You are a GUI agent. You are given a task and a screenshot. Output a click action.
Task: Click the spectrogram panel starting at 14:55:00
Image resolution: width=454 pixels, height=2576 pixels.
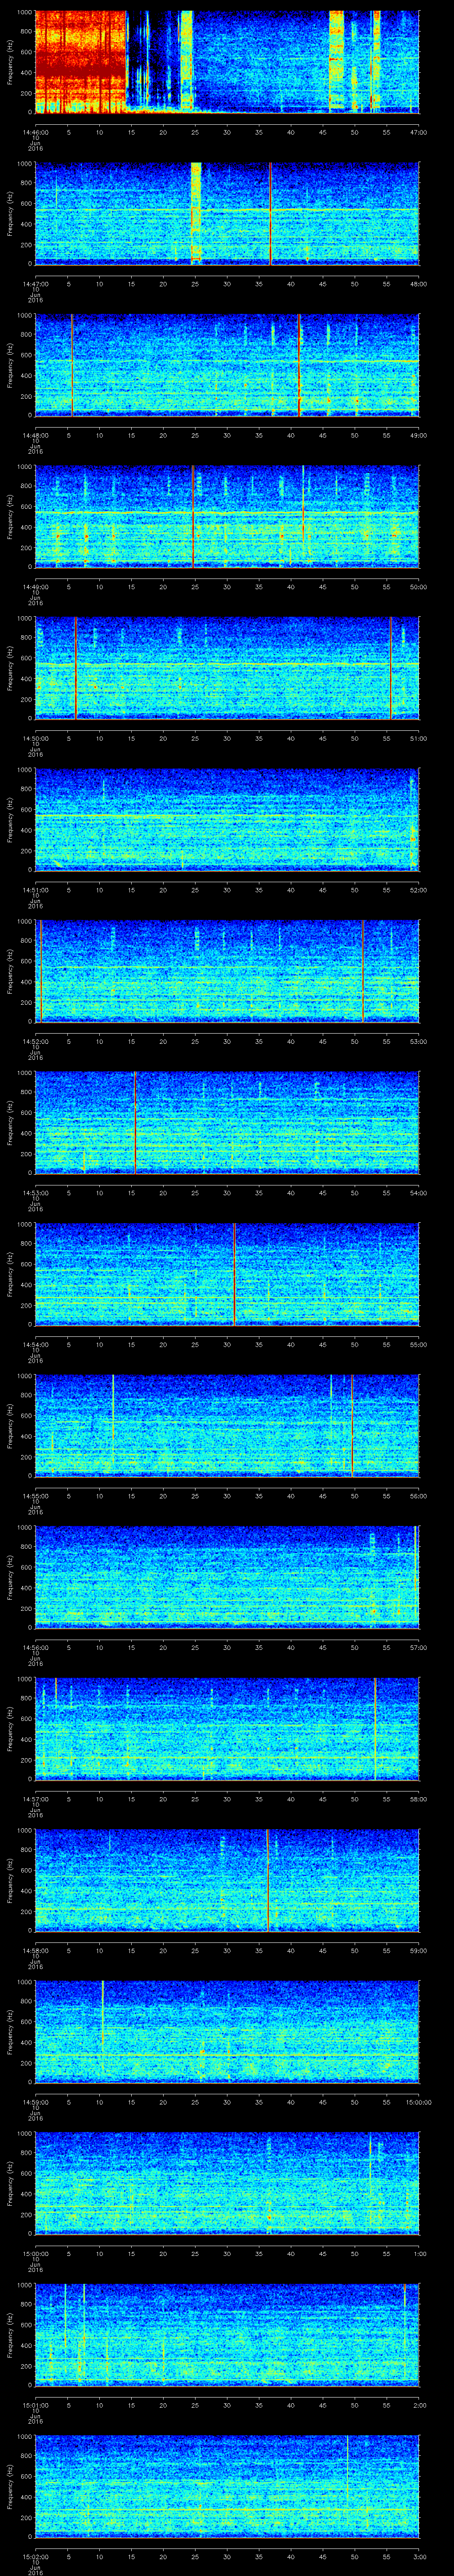pyautogui.click(x=227, y=1425)
